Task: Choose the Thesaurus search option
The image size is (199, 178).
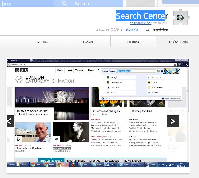Action: click(162, 87)
